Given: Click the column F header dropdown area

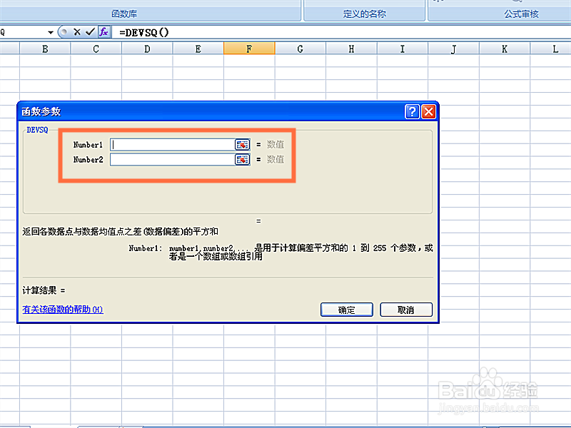Looking at the screenshot, I should click(x=249, y=48).
